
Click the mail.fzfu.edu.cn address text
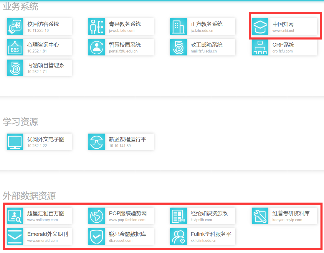point(204,51)
